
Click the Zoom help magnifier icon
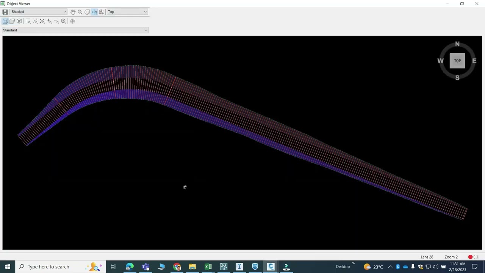(x=64, y=21)
